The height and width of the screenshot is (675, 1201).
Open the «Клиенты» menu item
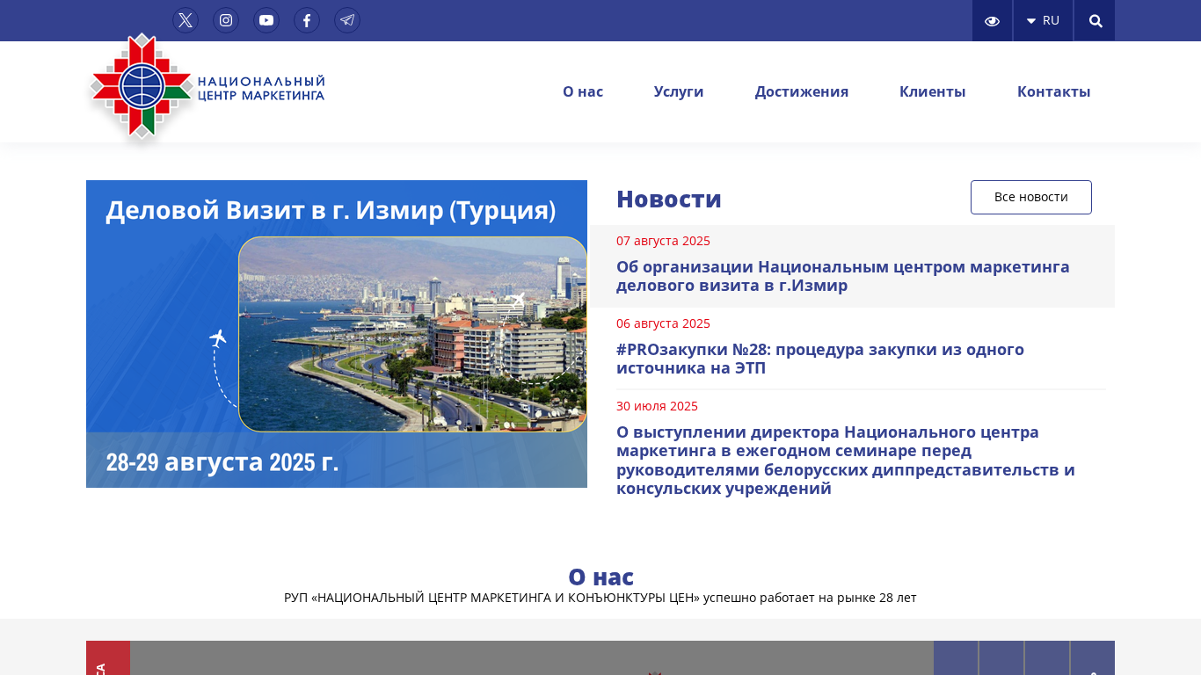(933, 91)
